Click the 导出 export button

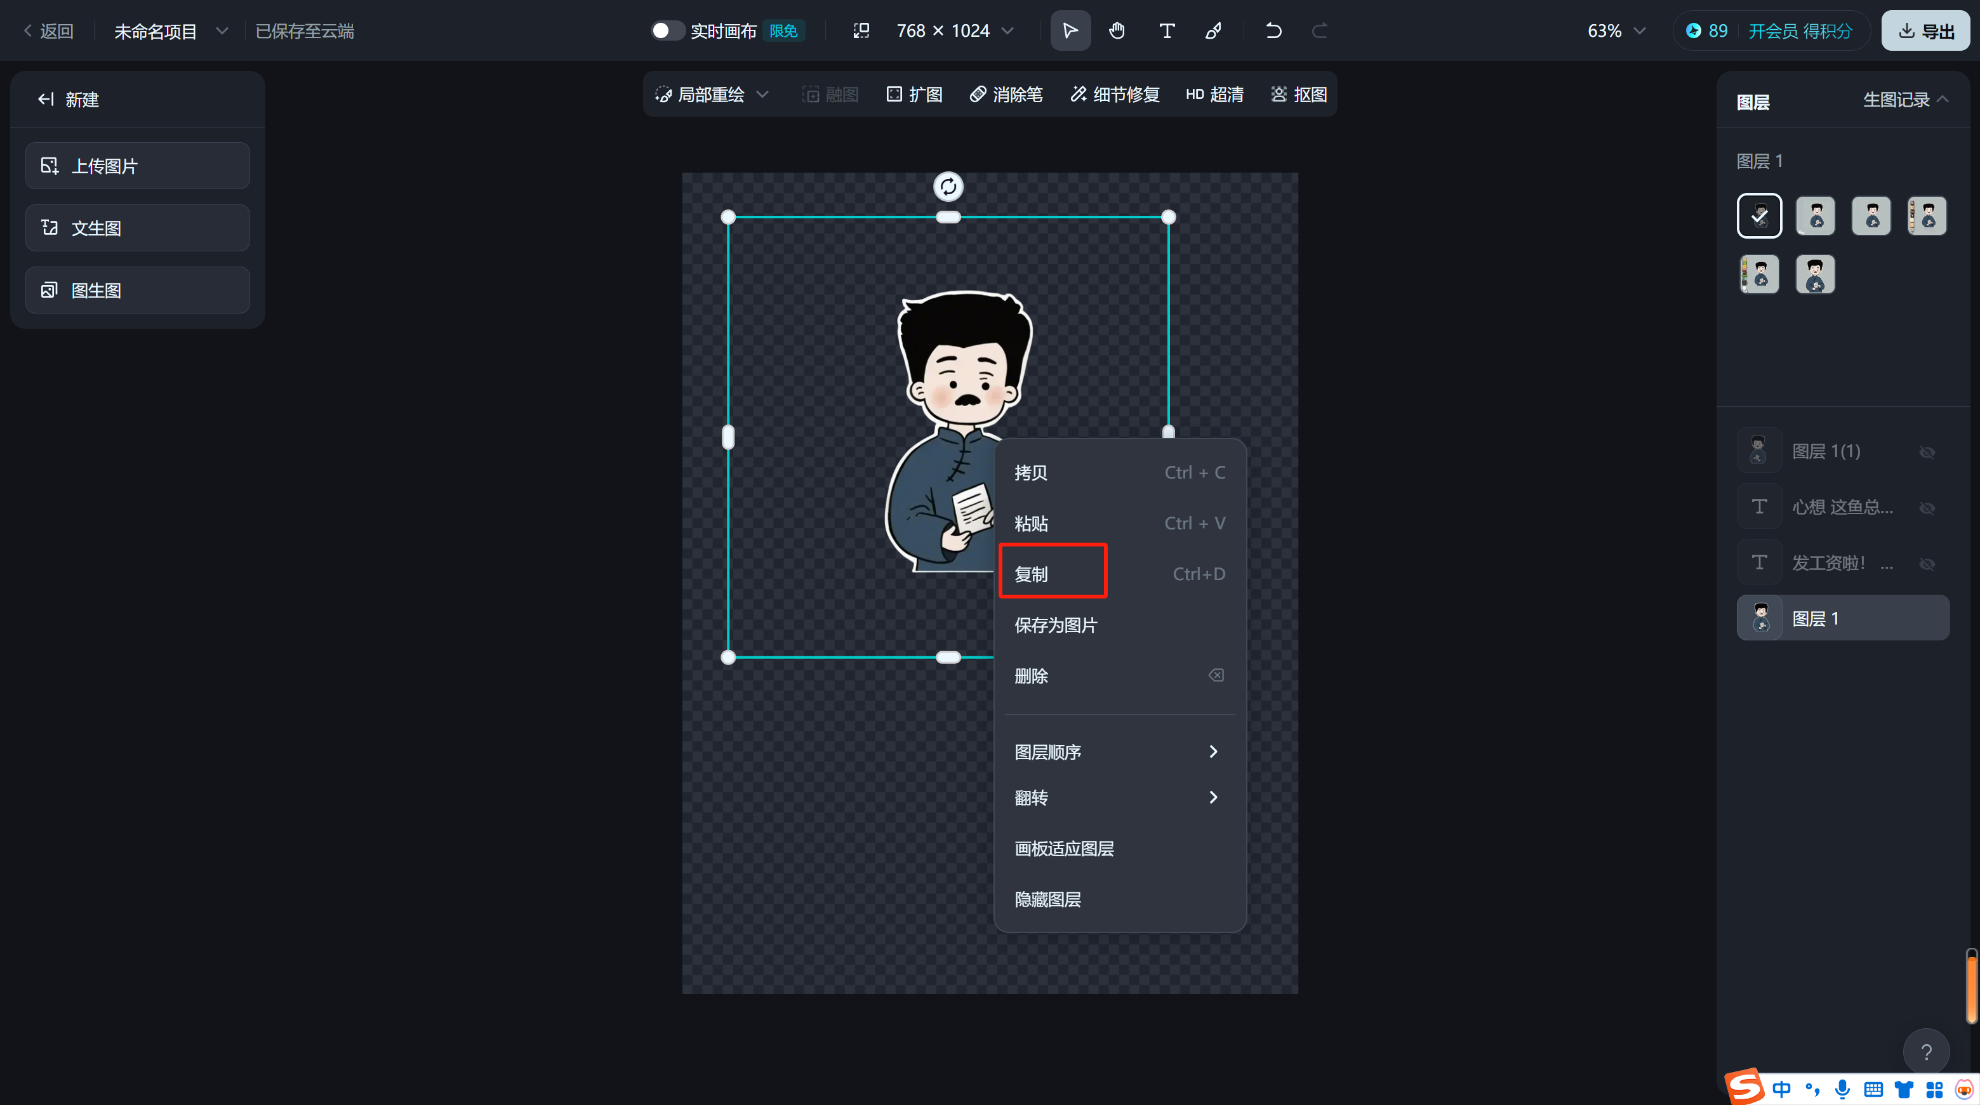[1925, 32]
